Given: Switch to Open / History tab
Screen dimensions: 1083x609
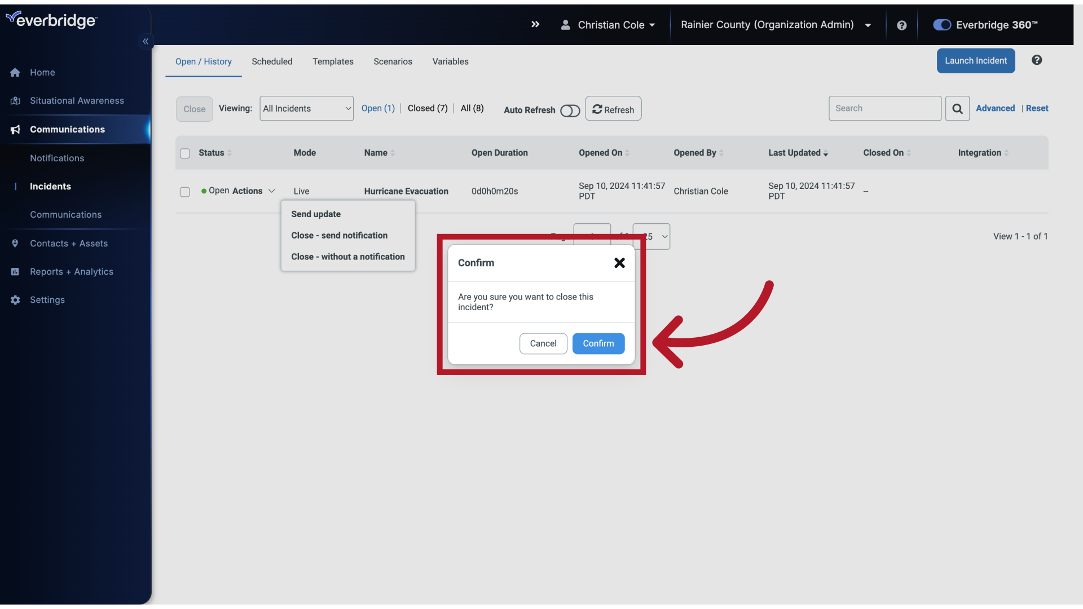Looking at the screenshot, I should tap(204, 61).
